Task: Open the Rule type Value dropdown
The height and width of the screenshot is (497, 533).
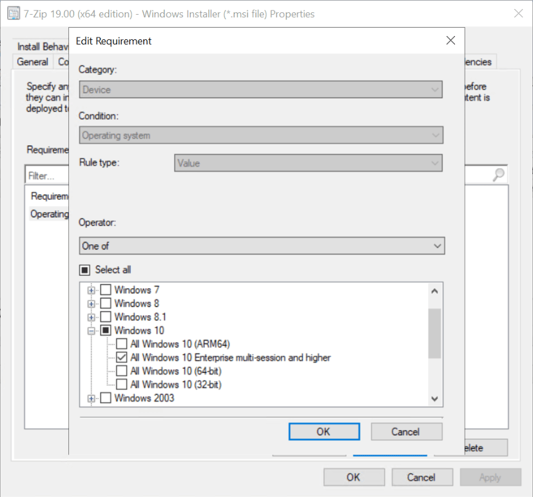Action: coord(308,163)
